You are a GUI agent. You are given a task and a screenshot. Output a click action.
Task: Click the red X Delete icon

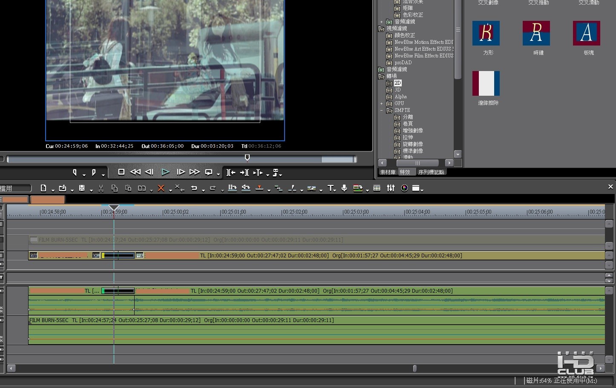click(x=161, y=188)
